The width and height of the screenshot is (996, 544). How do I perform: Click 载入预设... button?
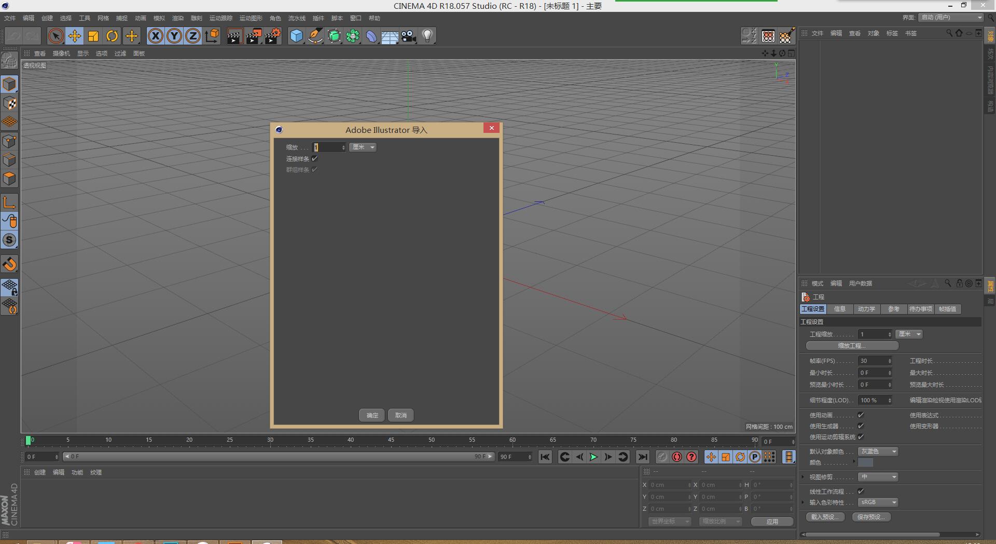click(825, 517)
